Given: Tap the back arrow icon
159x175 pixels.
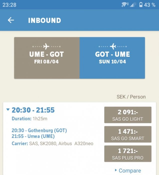Looking at the screenshot, I should [11, 20].
